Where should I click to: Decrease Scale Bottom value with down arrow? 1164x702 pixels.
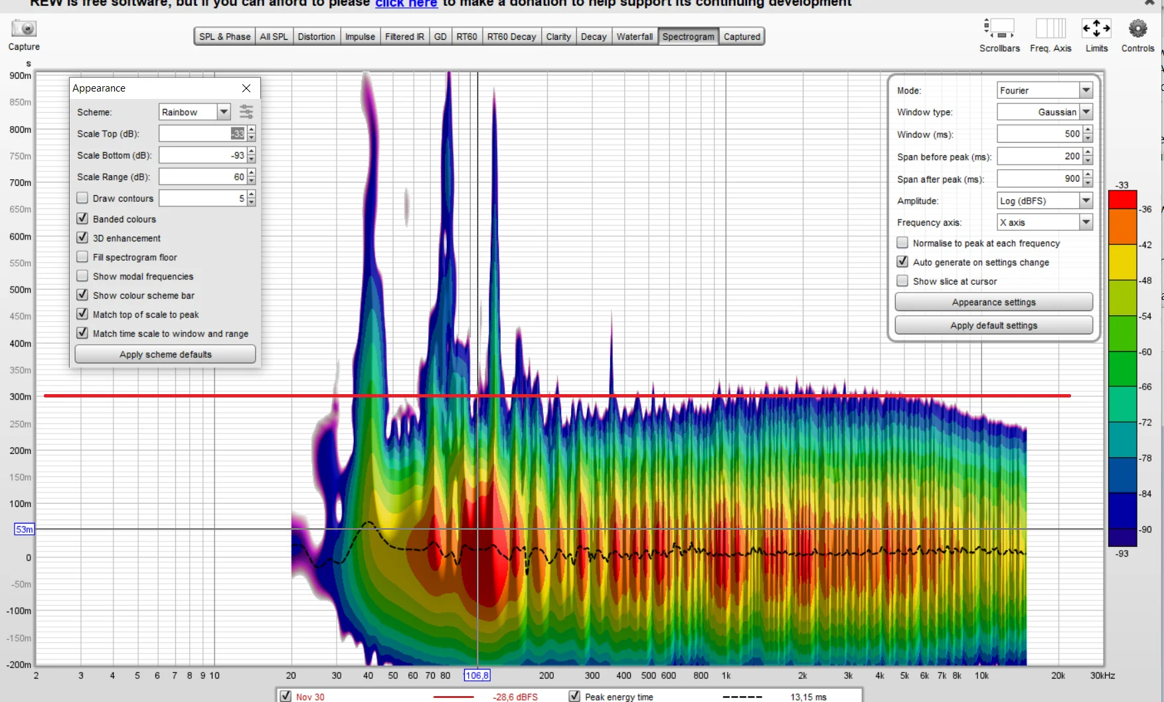click(x=251, y=159)
